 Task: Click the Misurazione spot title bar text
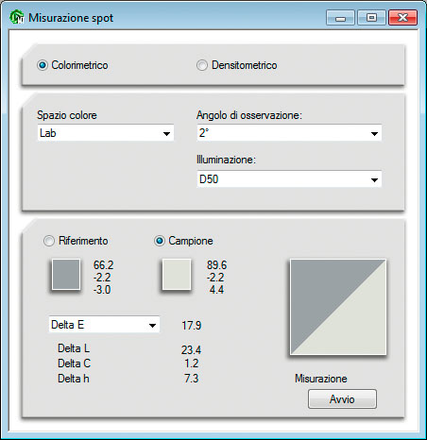tap(71, 18)
